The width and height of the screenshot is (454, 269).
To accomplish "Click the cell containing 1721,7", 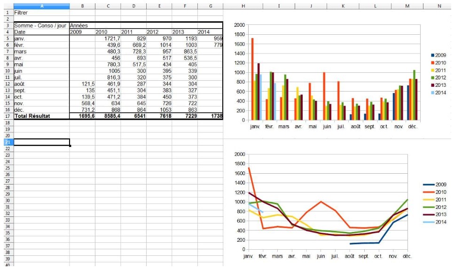I will pos(108,38).
